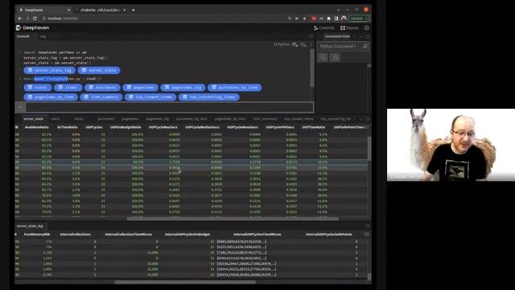
Task: Open the purchases_by_item table button
Action: coord(234,88)
